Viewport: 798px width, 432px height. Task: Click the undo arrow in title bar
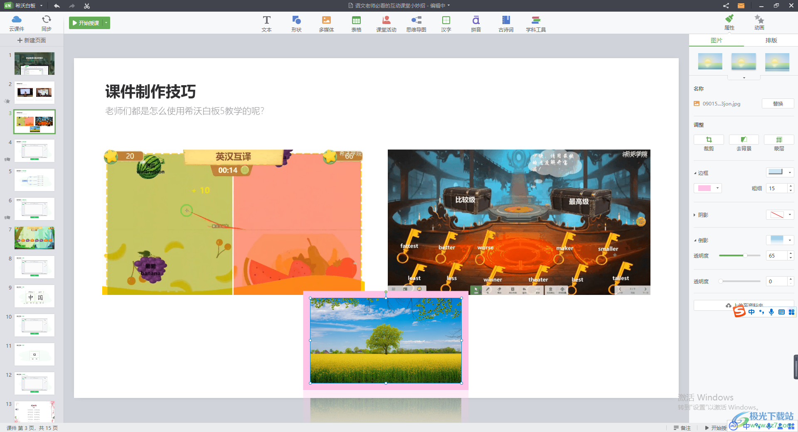tap(57, 6)
